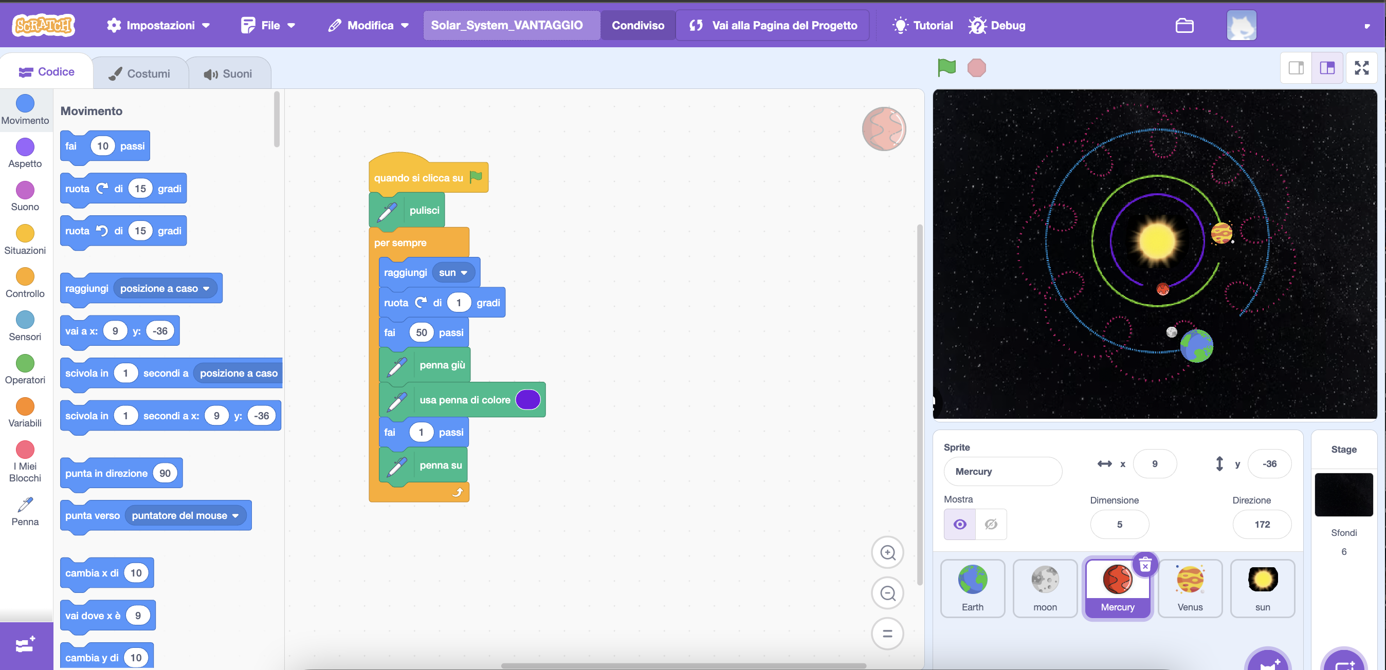Open the Modifica menu
Viewport: 1386px width, 670px height.
coord(369,25)
